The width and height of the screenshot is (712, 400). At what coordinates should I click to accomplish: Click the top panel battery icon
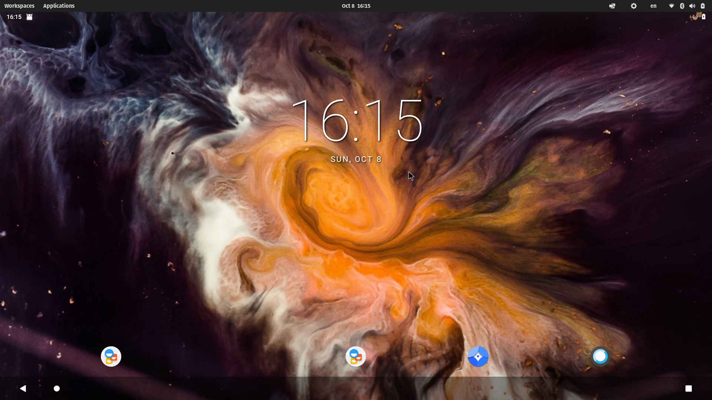(x=703, y=6)
